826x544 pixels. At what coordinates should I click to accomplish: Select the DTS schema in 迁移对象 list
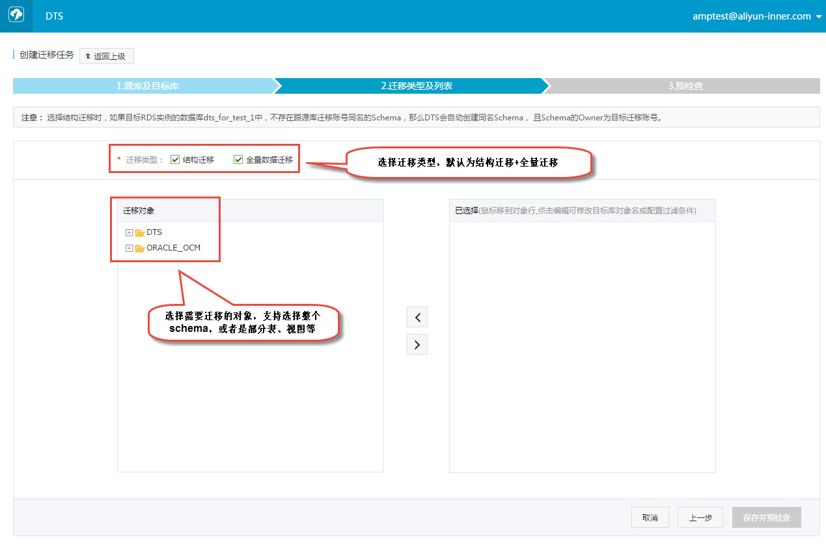point(154,232)
